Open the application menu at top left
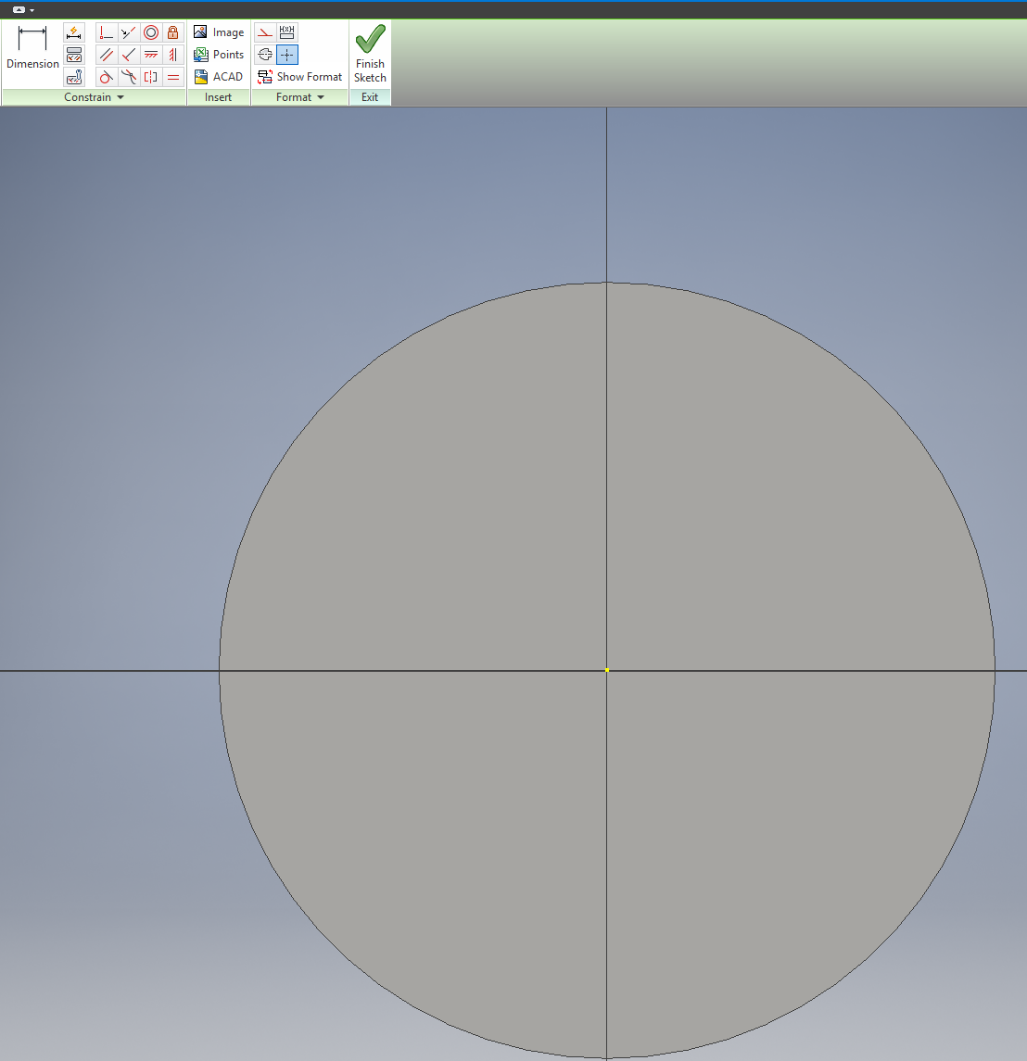 coord(17,9)
